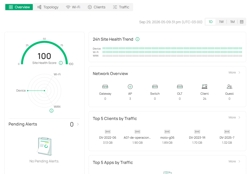Click the WAN row in the health trend
Image resolution: width=250 pixels, height=174 pixels.
click(168, 56)
